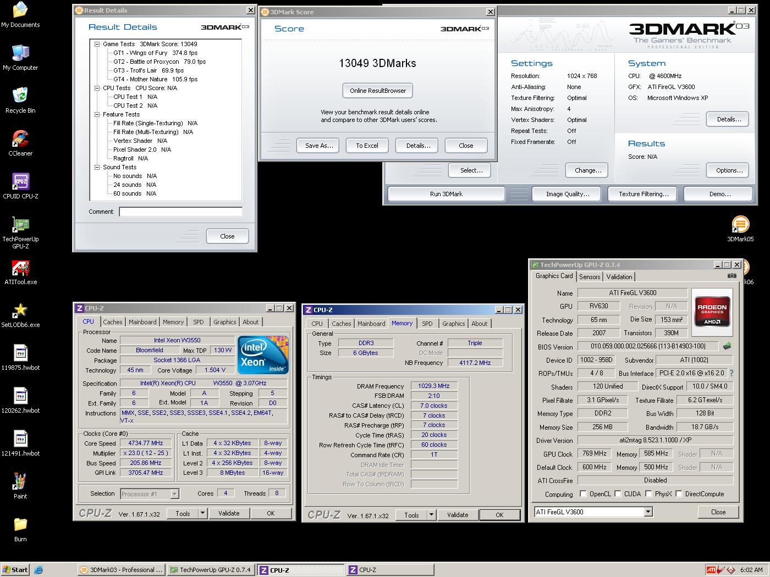770x577 pixels.
Task: Switch to 3DMark03 Professional taskbar button
Action: point(121,570)
